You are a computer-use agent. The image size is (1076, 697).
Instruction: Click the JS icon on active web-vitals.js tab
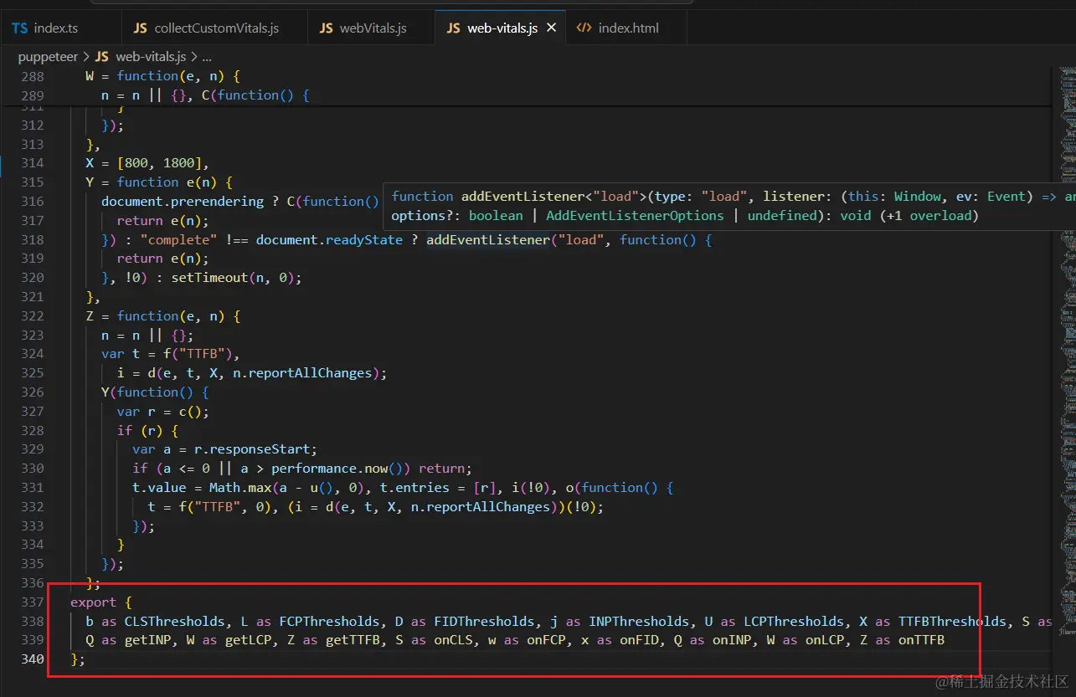453,28
